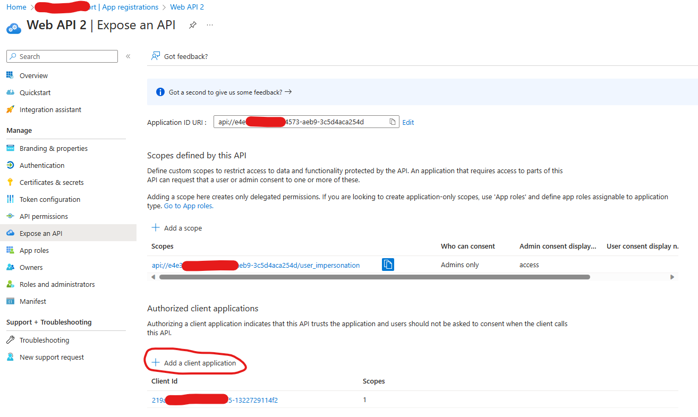
Task: Select the Token configuration sidebar icon
Action: [11, 199]
